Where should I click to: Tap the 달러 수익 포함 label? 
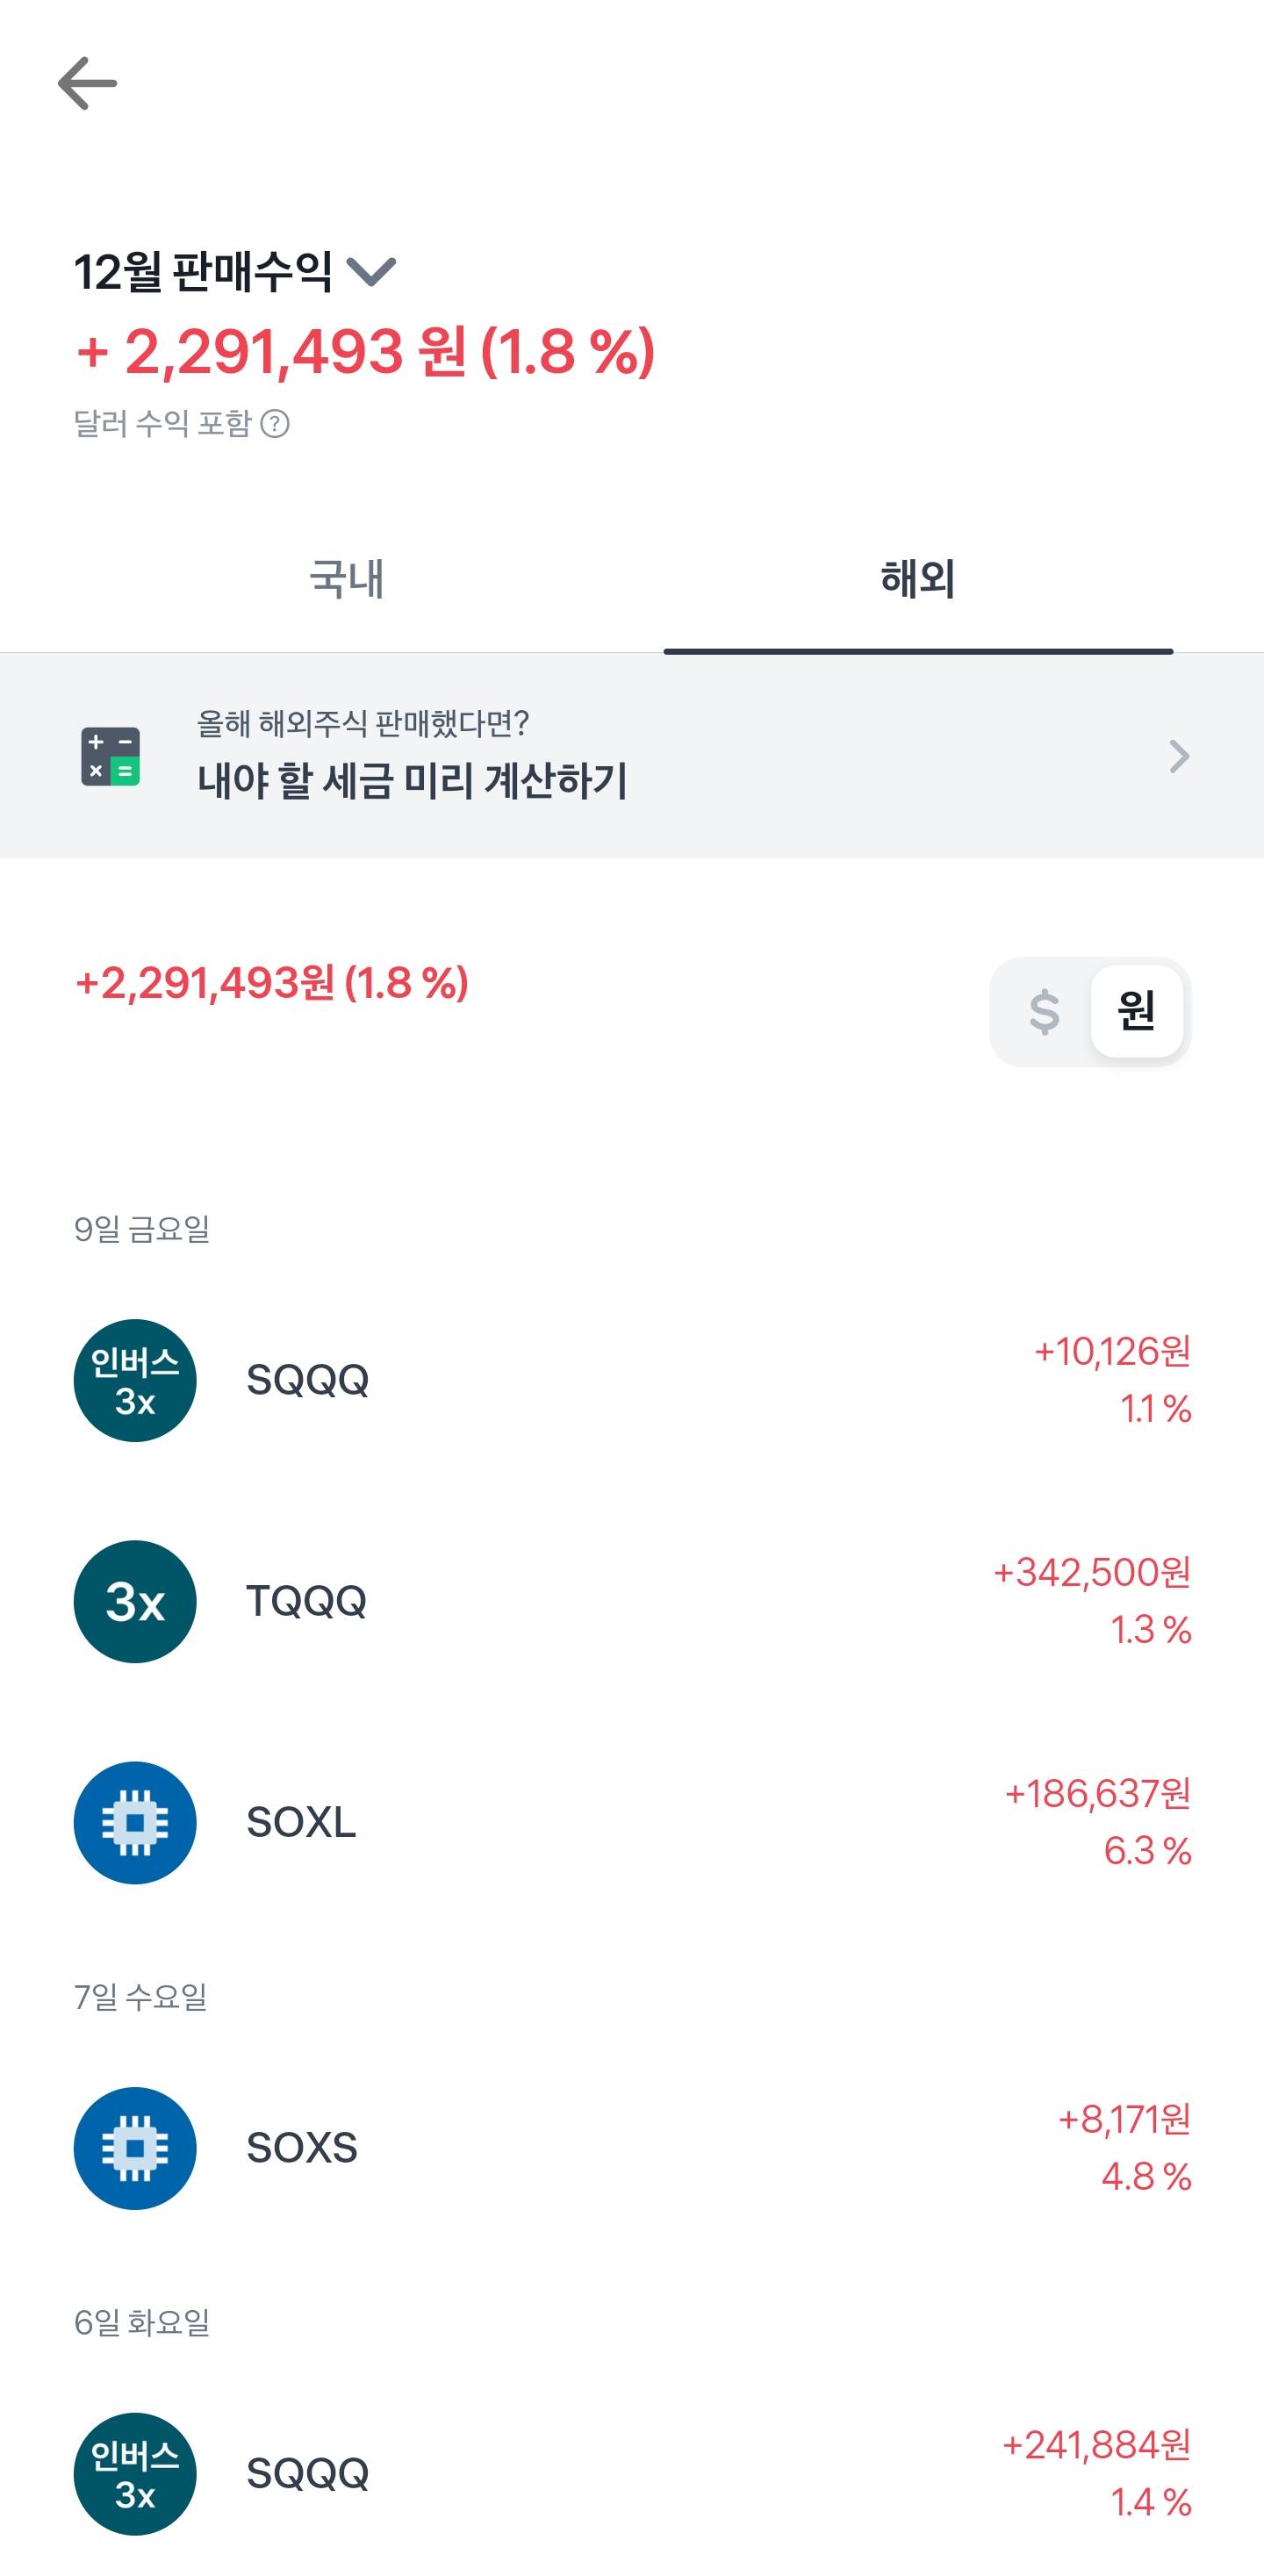tap(162, 424)
